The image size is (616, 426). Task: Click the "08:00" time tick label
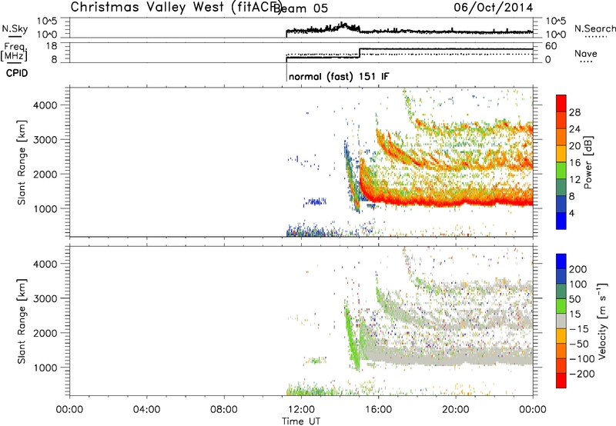(x=224, y=410)
